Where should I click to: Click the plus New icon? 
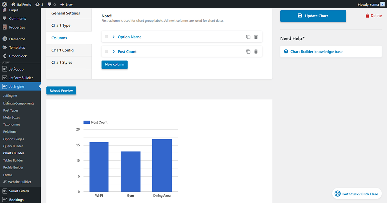pos(62,4)
